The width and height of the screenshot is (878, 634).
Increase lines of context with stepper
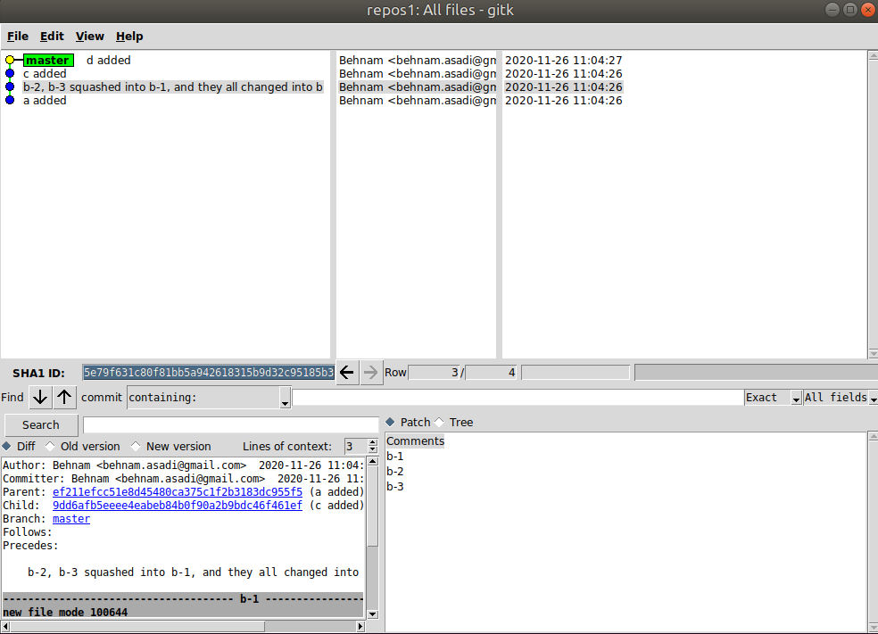[372, 442]
